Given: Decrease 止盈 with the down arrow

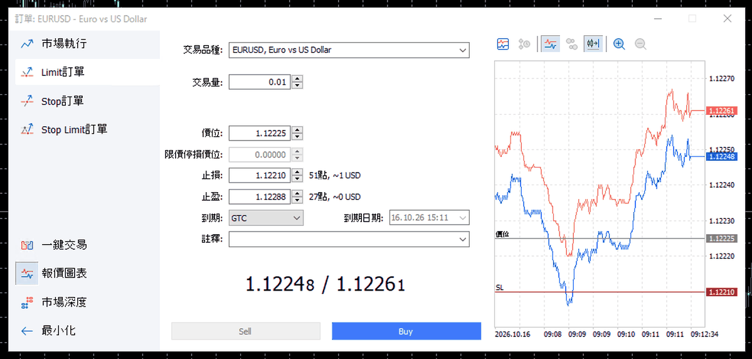Looking at the screenshot, I should [297, 200].
